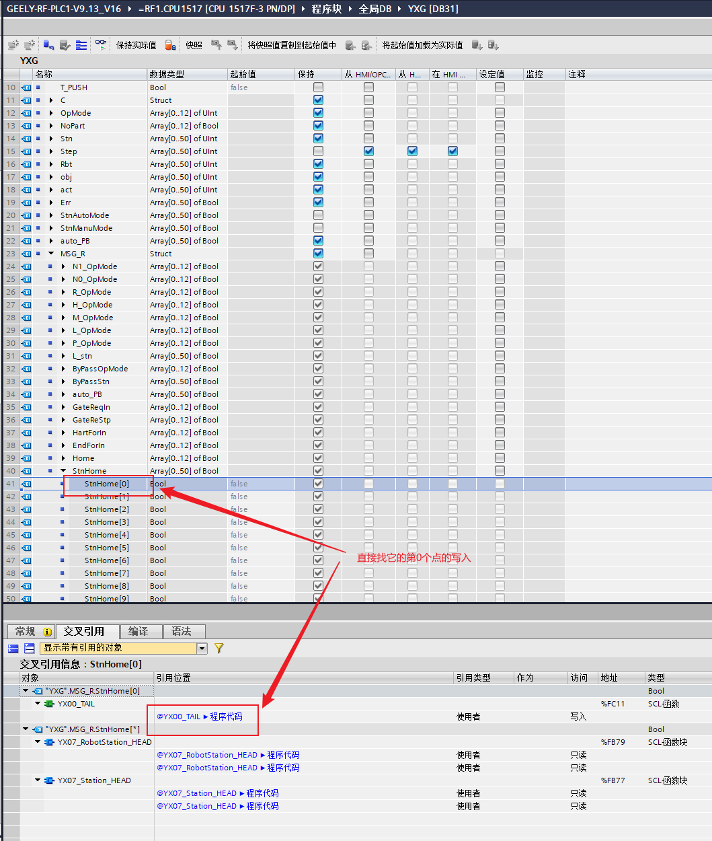The image size is (712, 841).
Task: Click the 快照 snapshot button
Action: (x=194, y=45)
